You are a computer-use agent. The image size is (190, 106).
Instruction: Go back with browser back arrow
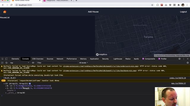pos(3,5)
